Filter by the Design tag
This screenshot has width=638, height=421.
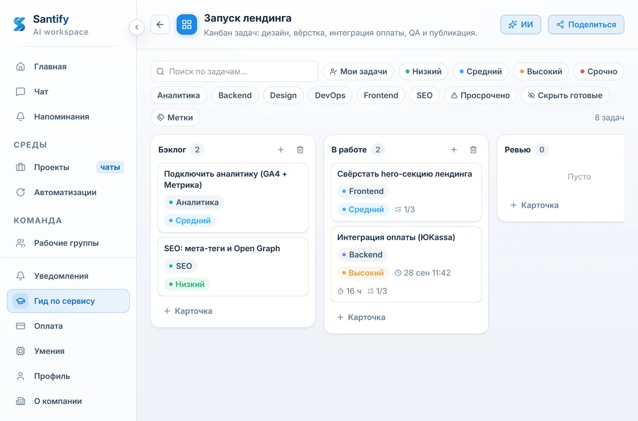[283, 96]
